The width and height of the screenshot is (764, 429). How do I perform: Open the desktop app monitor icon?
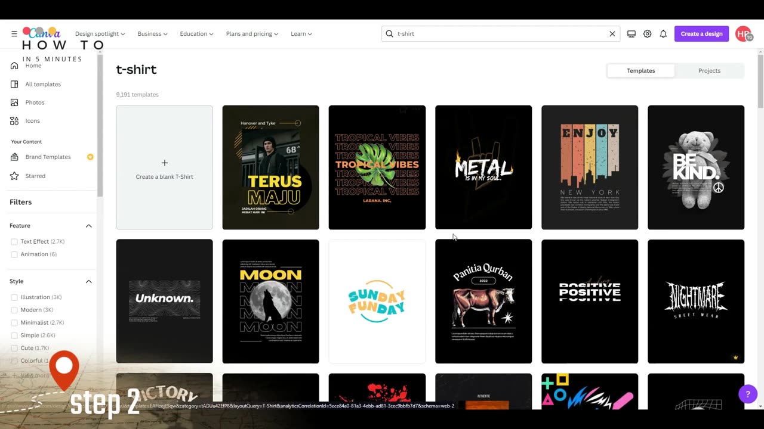pos(631,34)
